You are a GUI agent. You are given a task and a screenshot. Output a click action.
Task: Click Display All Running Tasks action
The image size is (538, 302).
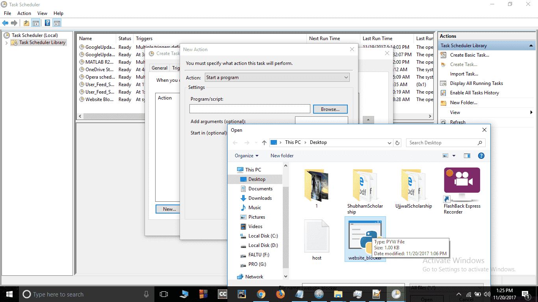(476, 83)
